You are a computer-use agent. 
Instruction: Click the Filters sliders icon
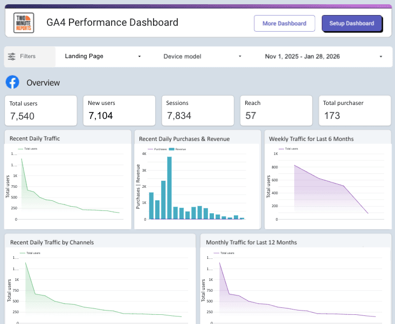coord(12,57)
